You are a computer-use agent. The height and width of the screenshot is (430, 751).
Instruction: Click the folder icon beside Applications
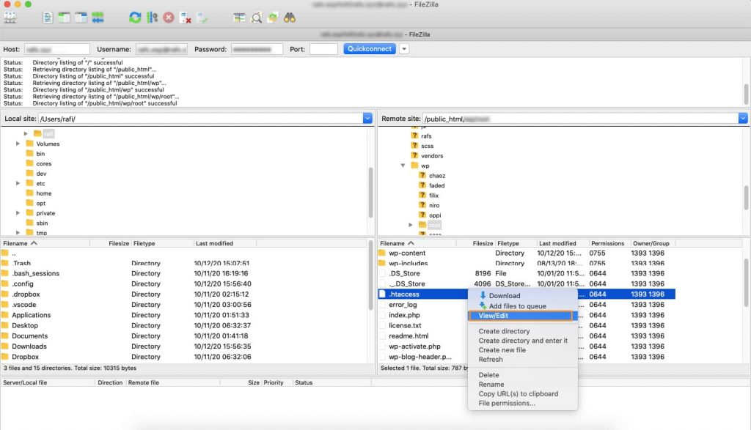pos(5,315)
